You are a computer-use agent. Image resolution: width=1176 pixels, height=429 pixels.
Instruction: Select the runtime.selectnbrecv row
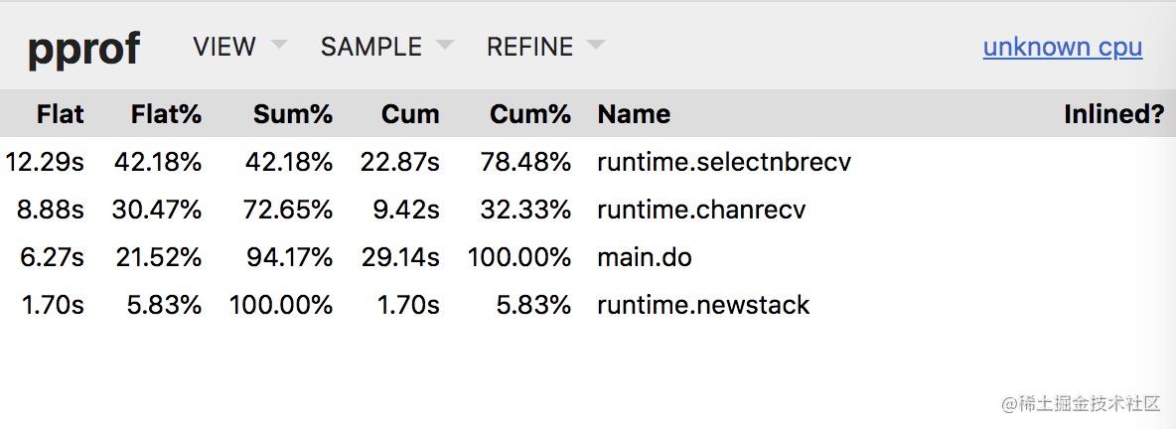coord(588,161)
